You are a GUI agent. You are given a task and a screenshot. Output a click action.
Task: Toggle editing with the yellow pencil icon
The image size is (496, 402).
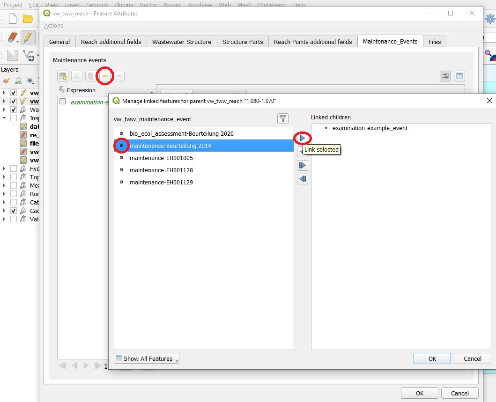tap(28, 37)
